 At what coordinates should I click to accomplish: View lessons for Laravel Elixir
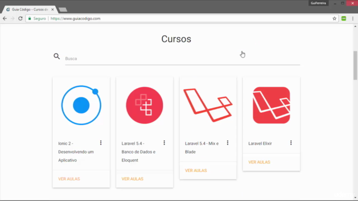click(x=259, y=162)
